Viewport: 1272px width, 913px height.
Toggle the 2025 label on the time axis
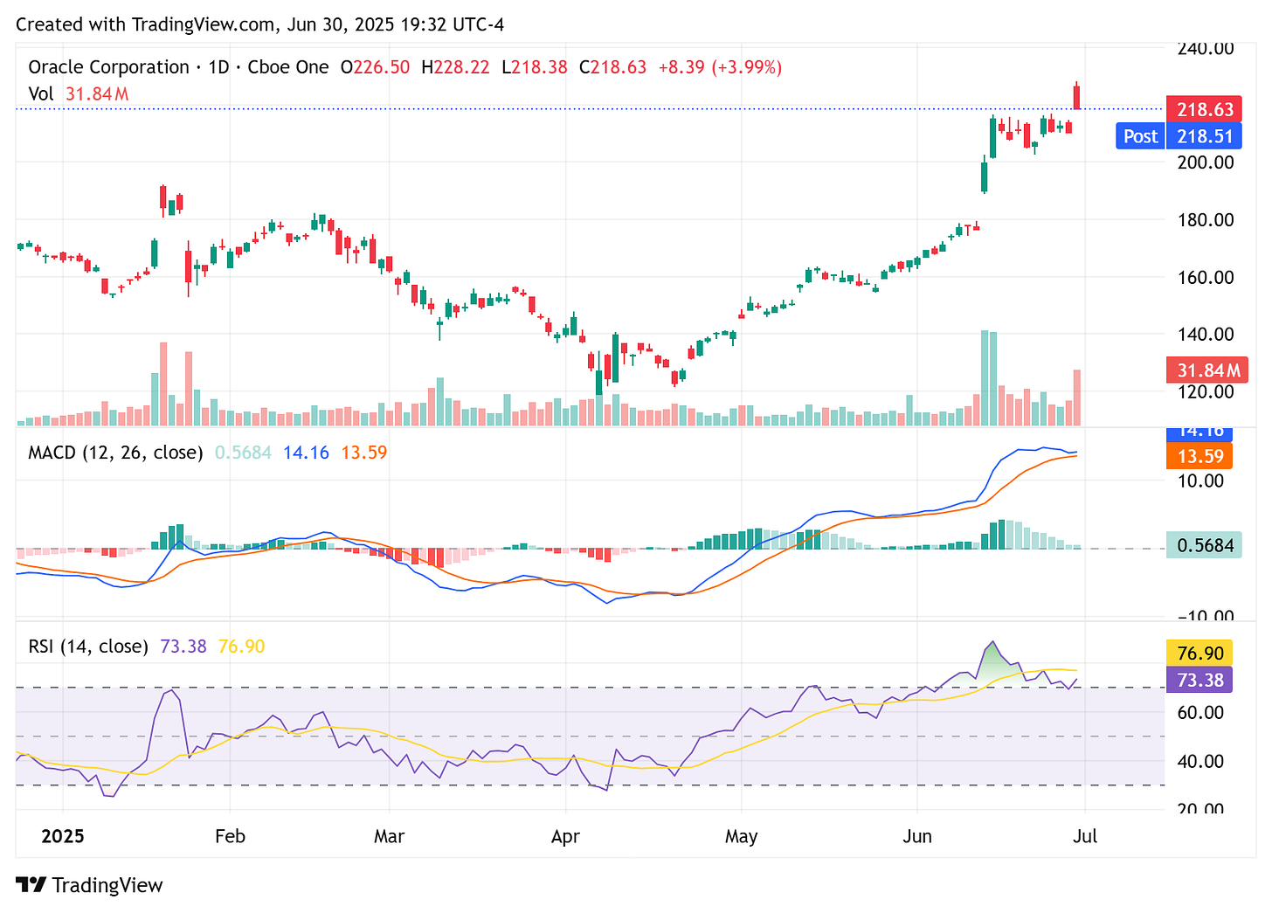coord(62,836)
